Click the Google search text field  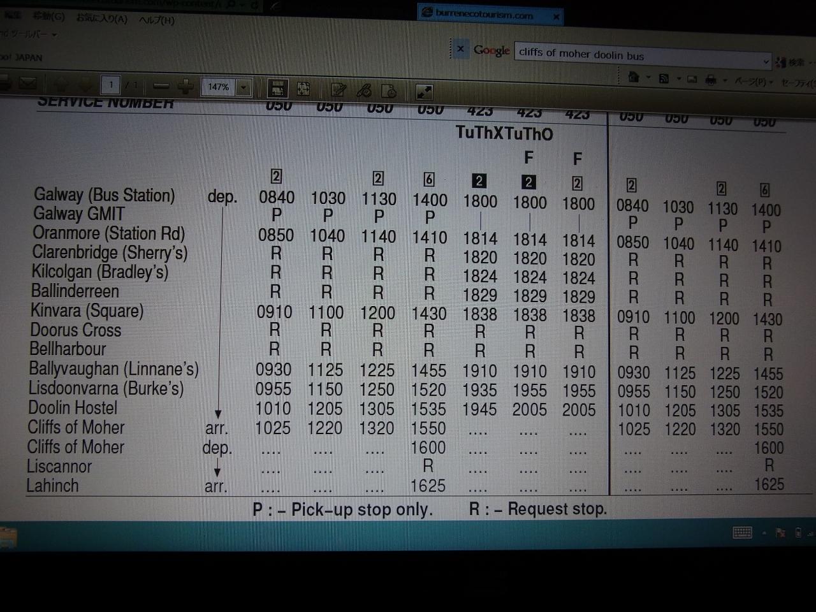[x=637, y=55]
